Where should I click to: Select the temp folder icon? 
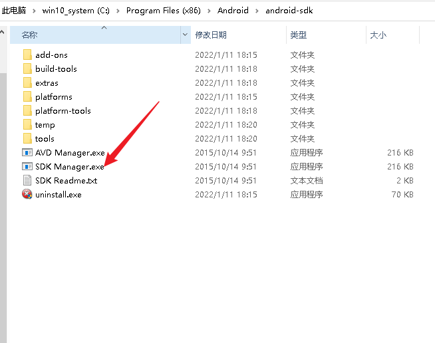click(27, 124)
